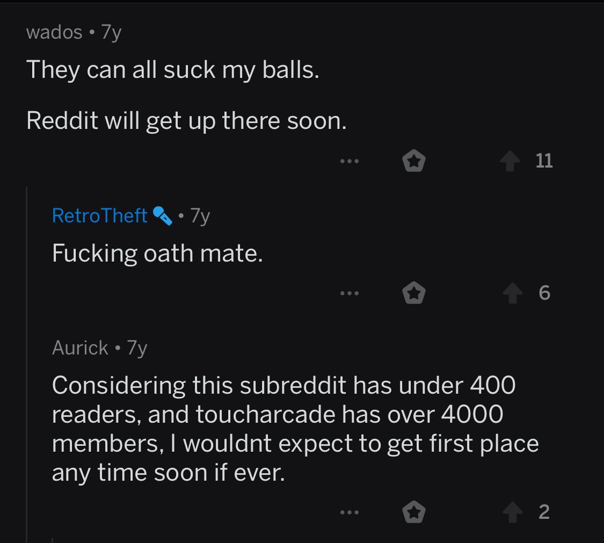Collapse Aurick's comment by tapping its text
This screenshot has height=543, width=604.
pyautogui.click(x=295, y=429)
